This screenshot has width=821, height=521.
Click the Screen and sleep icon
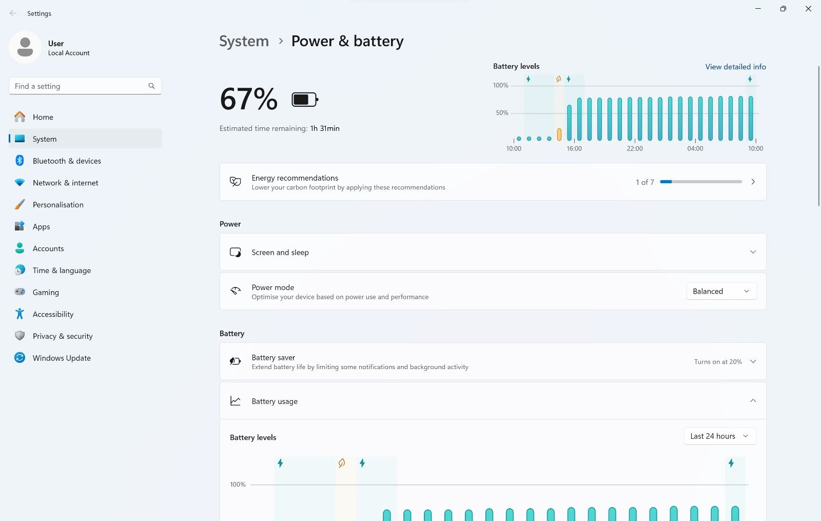click(x=236, y=252)
